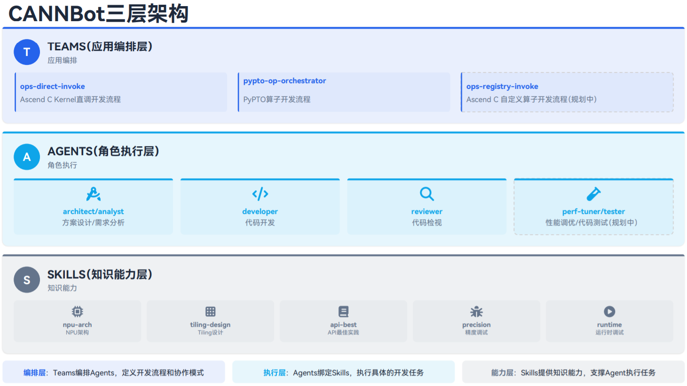Select the reviewer magnifying glass icon

pyautogui.click(x=427, y=194)
